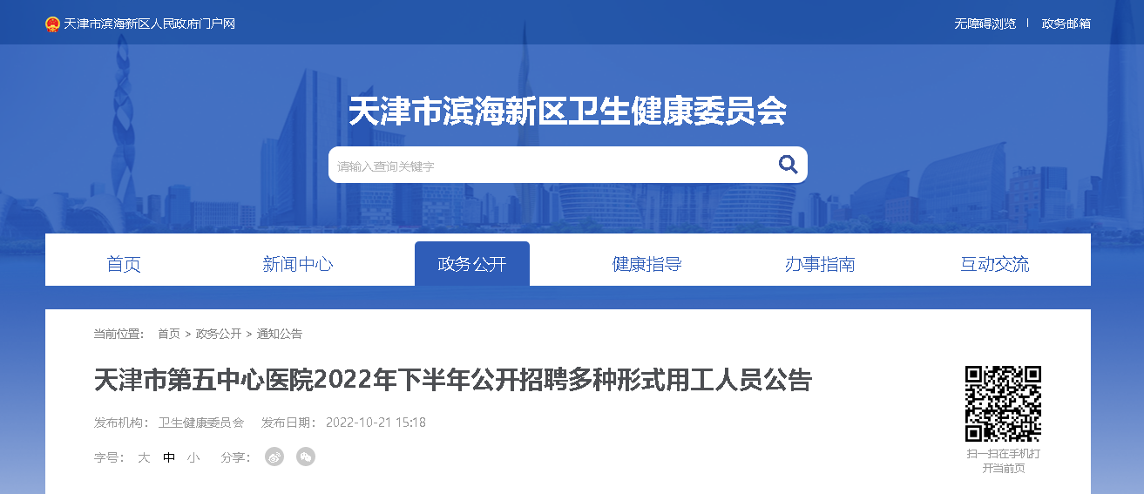Screen dimensions: 1144x494
Task: Click the 无障碍浏览 link
Action: 985,24
